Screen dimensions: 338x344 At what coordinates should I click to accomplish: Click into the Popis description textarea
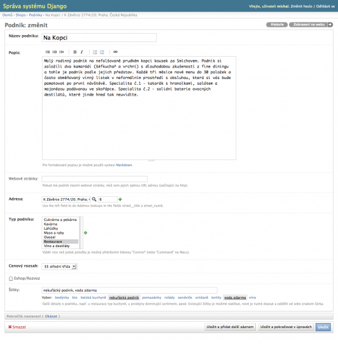tap(139, 108)
